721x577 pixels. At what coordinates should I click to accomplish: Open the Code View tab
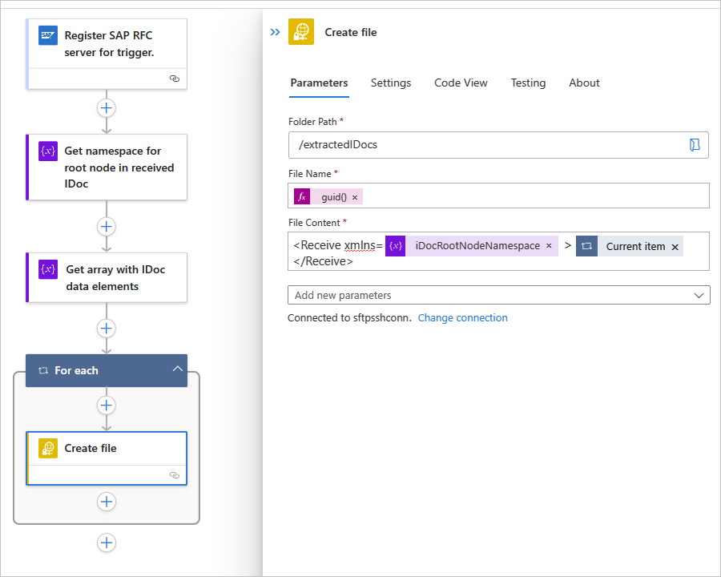tap(461, 83)
